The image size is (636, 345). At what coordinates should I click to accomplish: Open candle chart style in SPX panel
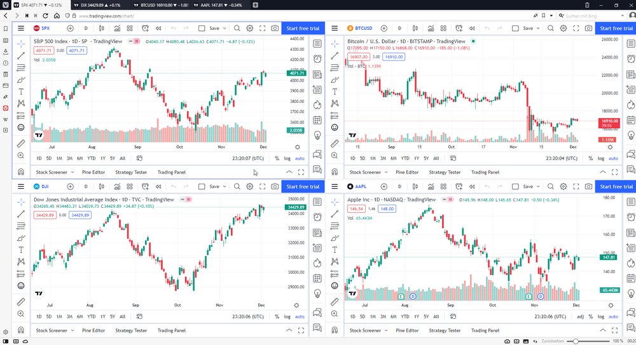[101, 29]
